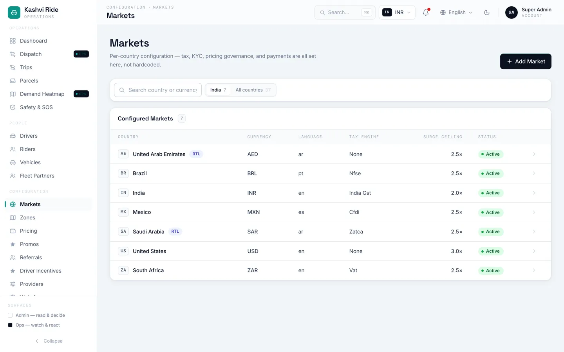This screenshot has height=352, width=564.
Task: Open the Super Admin account menu
Action: [x=528, y=13]
